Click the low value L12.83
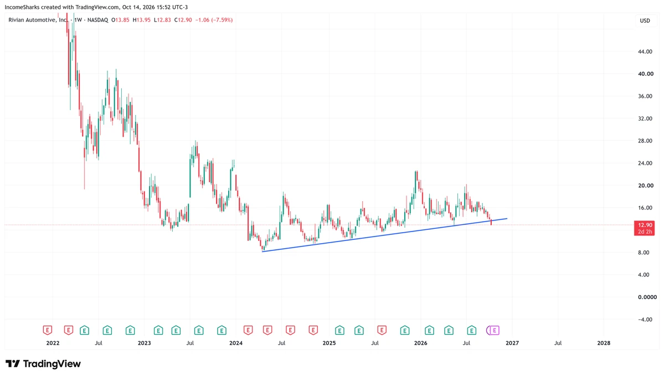The height and width of the screenshot is (378, 664). pyautogui.click(x=162, y=20)
